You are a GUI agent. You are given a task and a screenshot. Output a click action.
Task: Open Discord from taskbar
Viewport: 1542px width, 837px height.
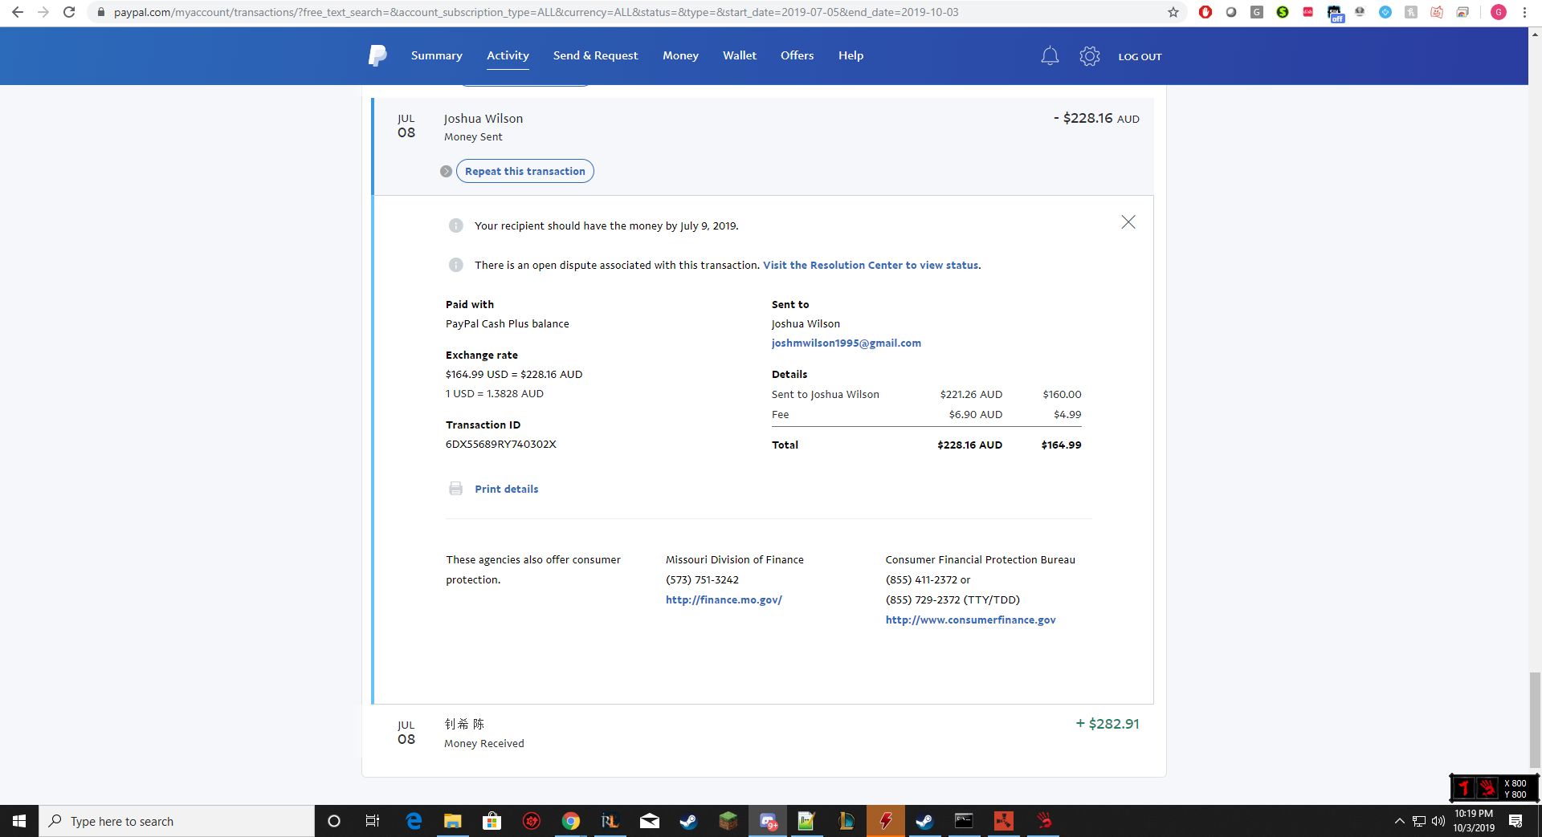click(769, 821)
